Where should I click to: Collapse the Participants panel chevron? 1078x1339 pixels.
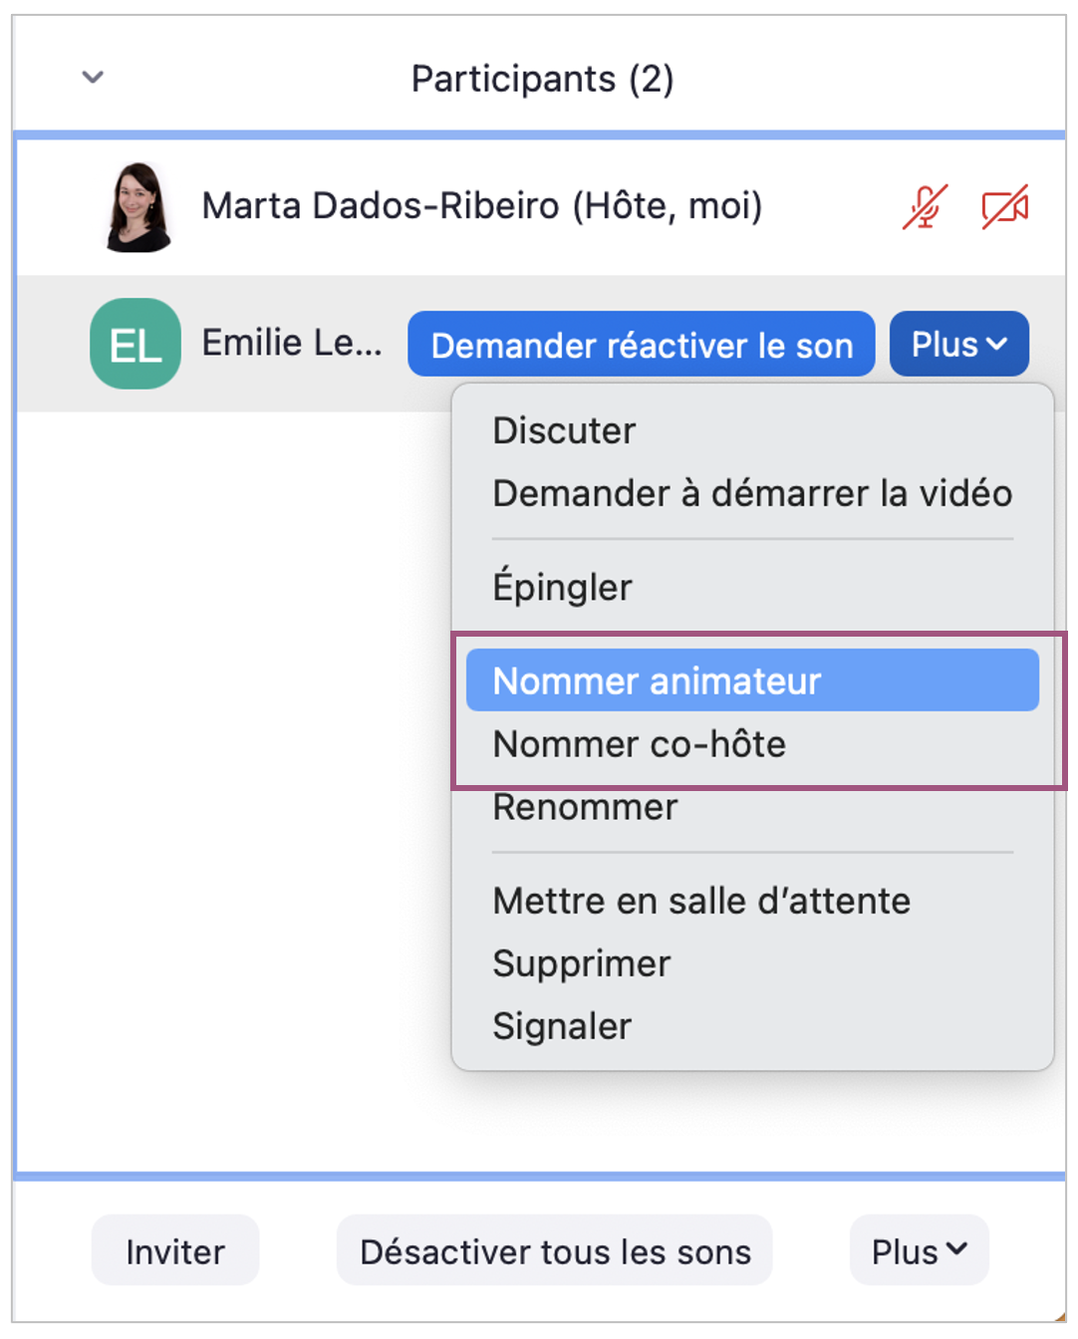coord(93,77)
